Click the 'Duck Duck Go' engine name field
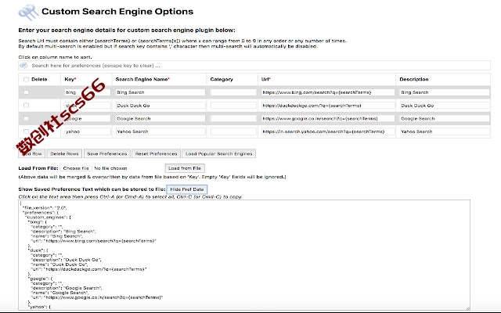 pos(160,106)
